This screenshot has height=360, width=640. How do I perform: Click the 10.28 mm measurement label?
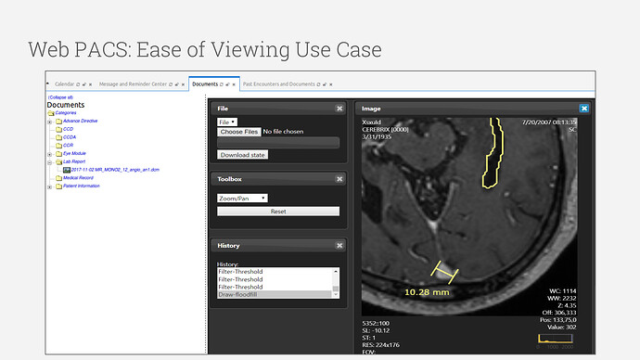[427, 292]
